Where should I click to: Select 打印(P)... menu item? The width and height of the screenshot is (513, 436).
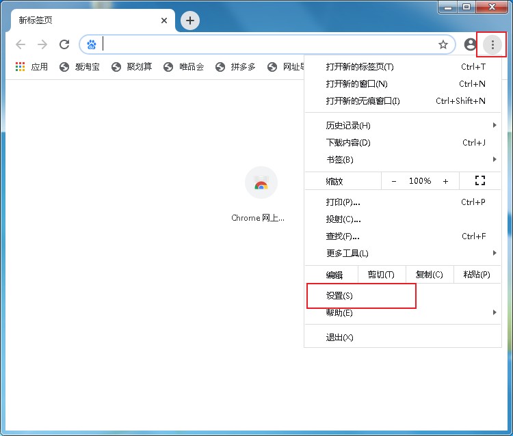(x=403, y=202)
